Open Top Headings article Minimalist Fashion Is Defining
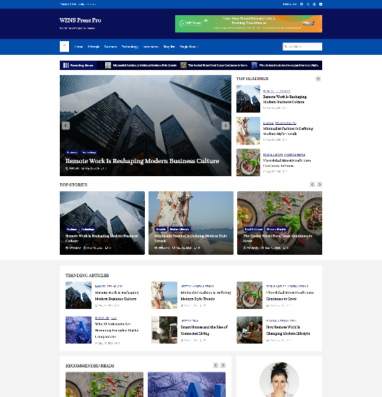The height and width of the screenshot is (397, 382). pyautogui.click(x=288, y=131)
